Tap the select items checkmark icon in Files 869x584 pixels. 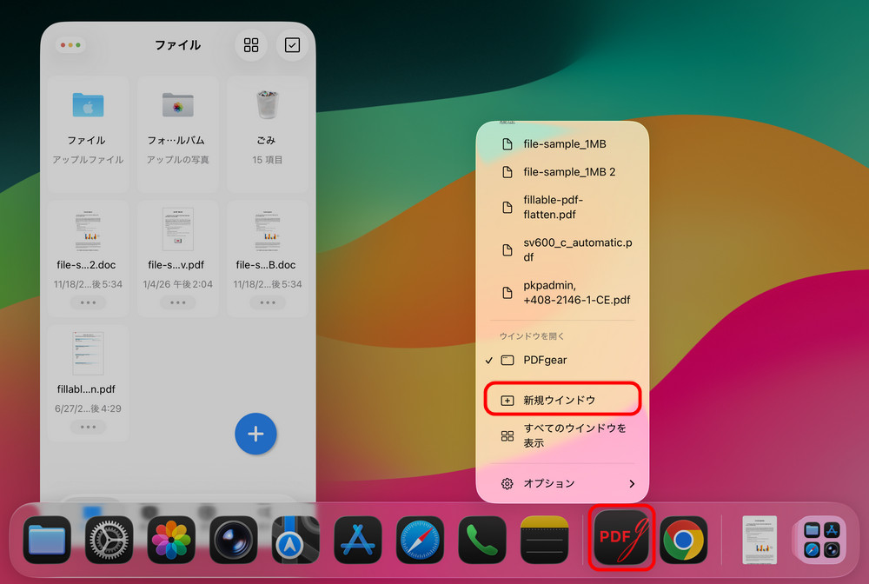[292, 45]
